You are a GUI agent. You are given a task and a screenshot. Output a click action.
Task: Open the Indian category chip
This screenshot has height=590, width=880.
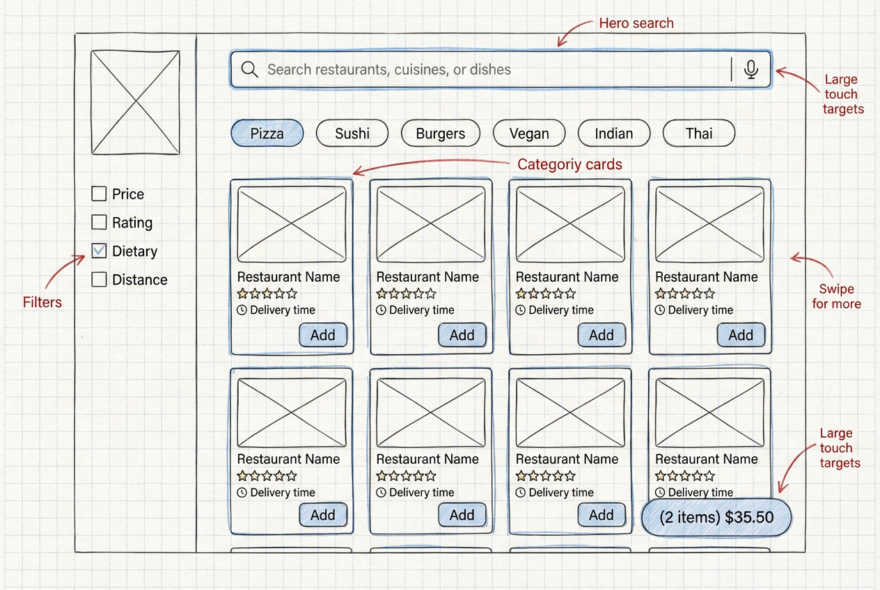pos(614,134)
